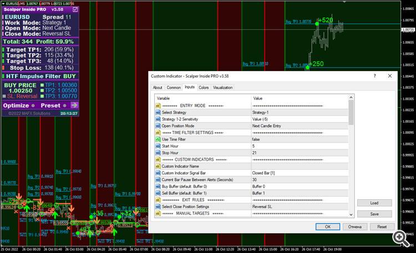416x253 pixels.
Task: Open the Buffer 1 value dropdown
Action: pos(300,193)
